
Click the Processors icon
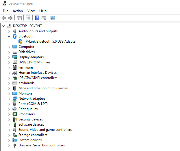tap(15, 114)
